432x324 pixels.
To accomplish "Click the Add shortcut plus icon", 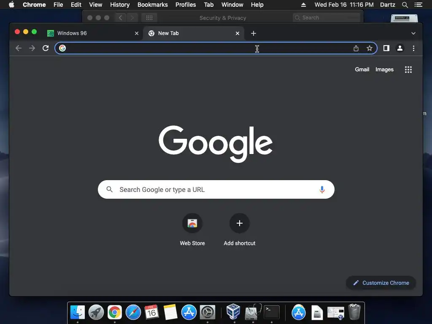I will click(240, 223).
